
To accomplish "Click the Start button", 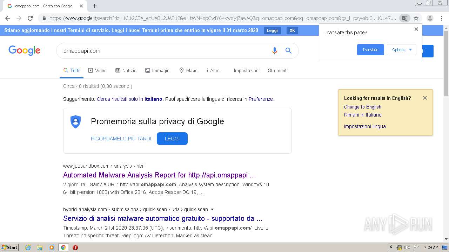I will click(10, 247).
